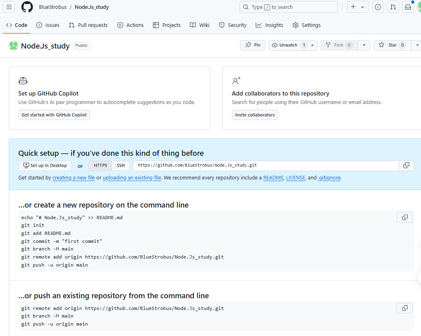Screen dimensions: 421x336
Task: Click Invite collaborators button
Action: (255, 115)
